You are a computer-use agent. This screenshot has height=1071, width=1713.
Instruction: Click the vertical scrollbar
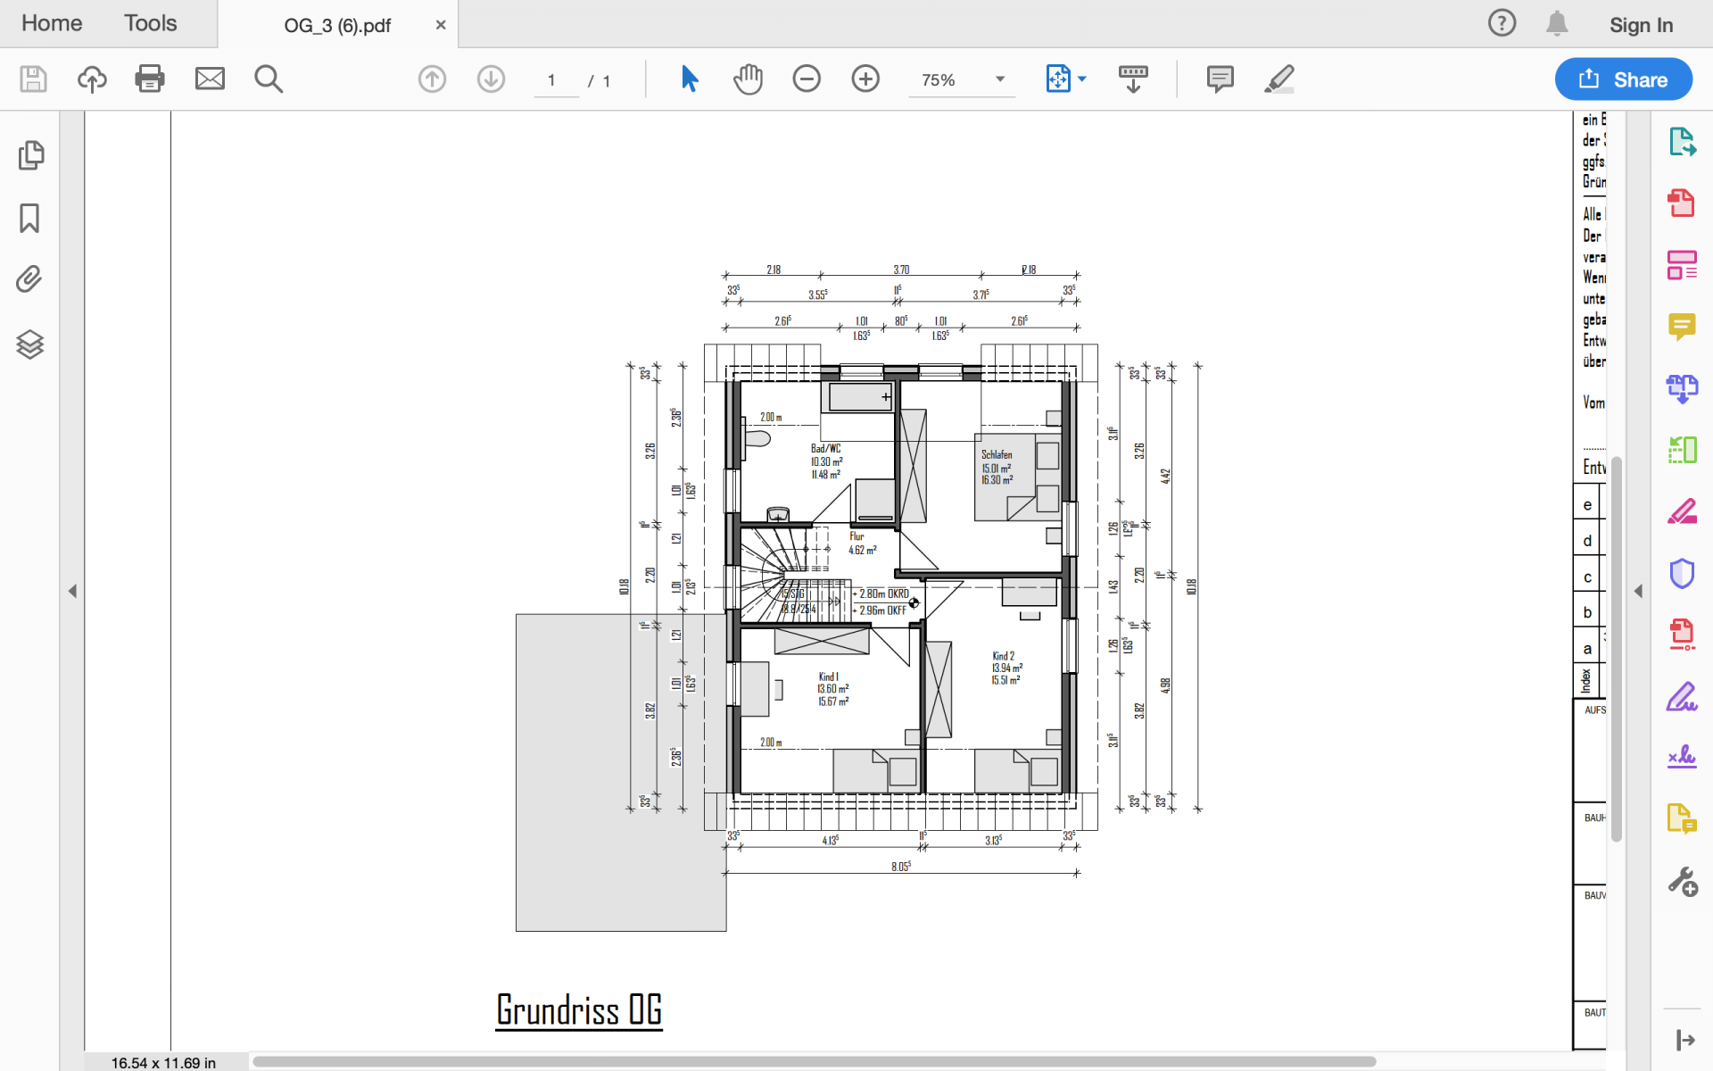point(1616,648)
